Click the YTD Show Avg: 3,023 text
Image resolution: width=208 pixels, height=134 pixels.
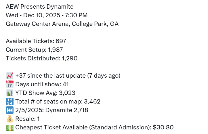click(x=45, y=93)
